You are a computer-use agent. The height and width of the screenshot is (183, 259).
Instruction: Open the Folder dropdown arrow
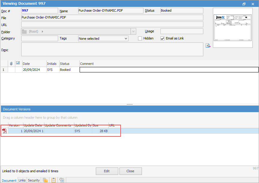133,31
